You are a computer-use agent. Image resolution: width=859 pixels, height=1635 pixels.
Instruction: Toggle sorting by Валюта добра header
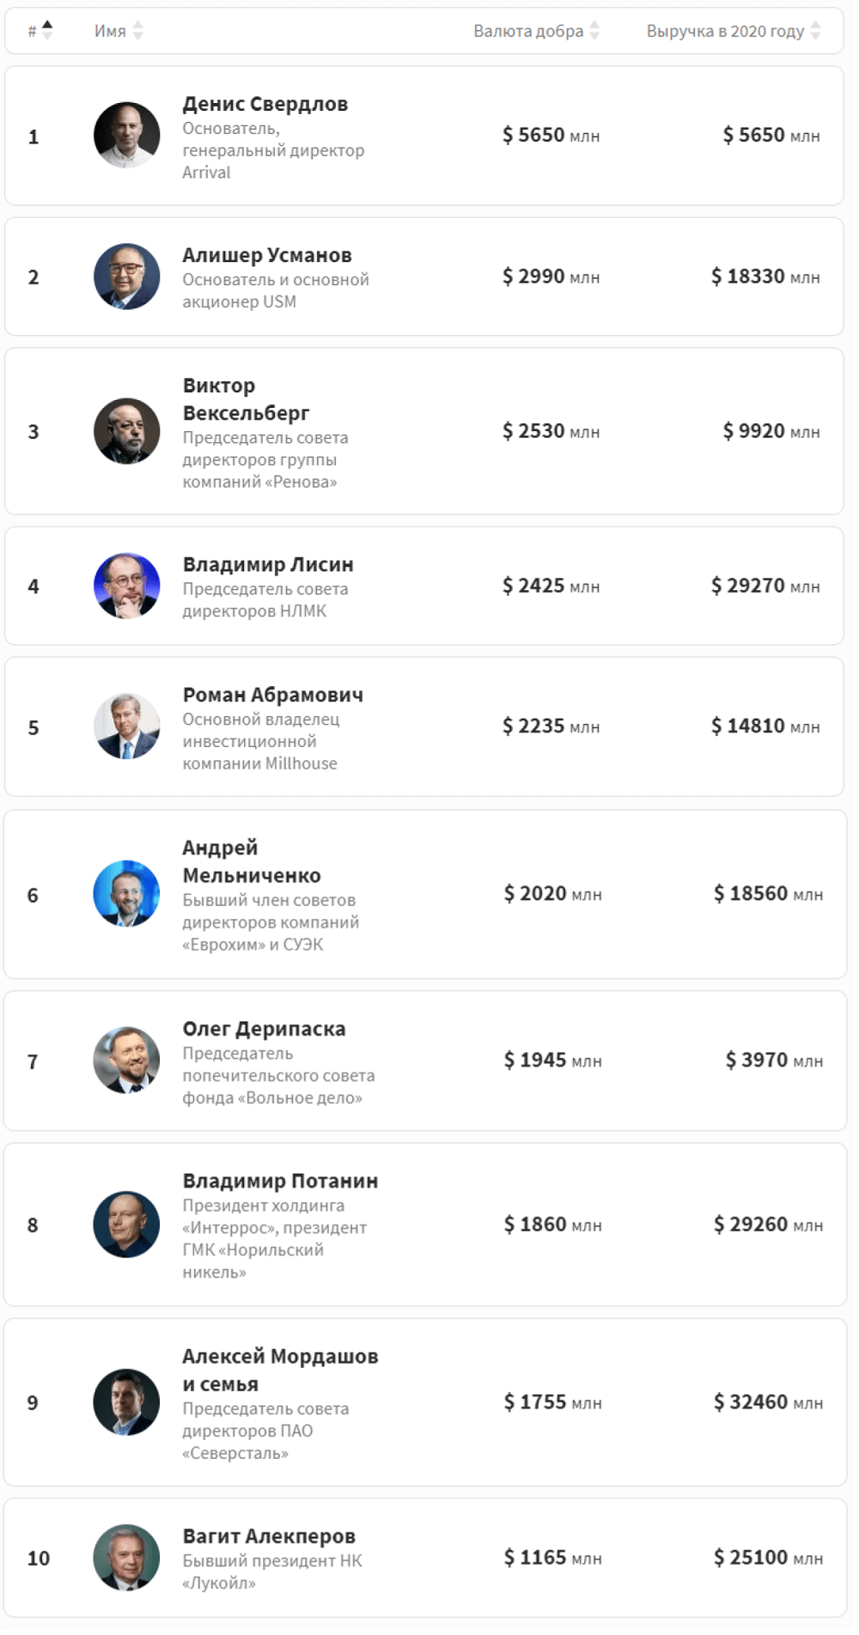pyautogui.click(x=528, y=31)
